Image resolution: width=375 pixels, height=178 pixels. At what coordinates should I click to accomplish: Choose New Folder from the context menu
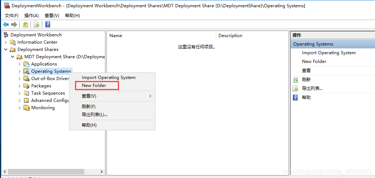(94, 86)
